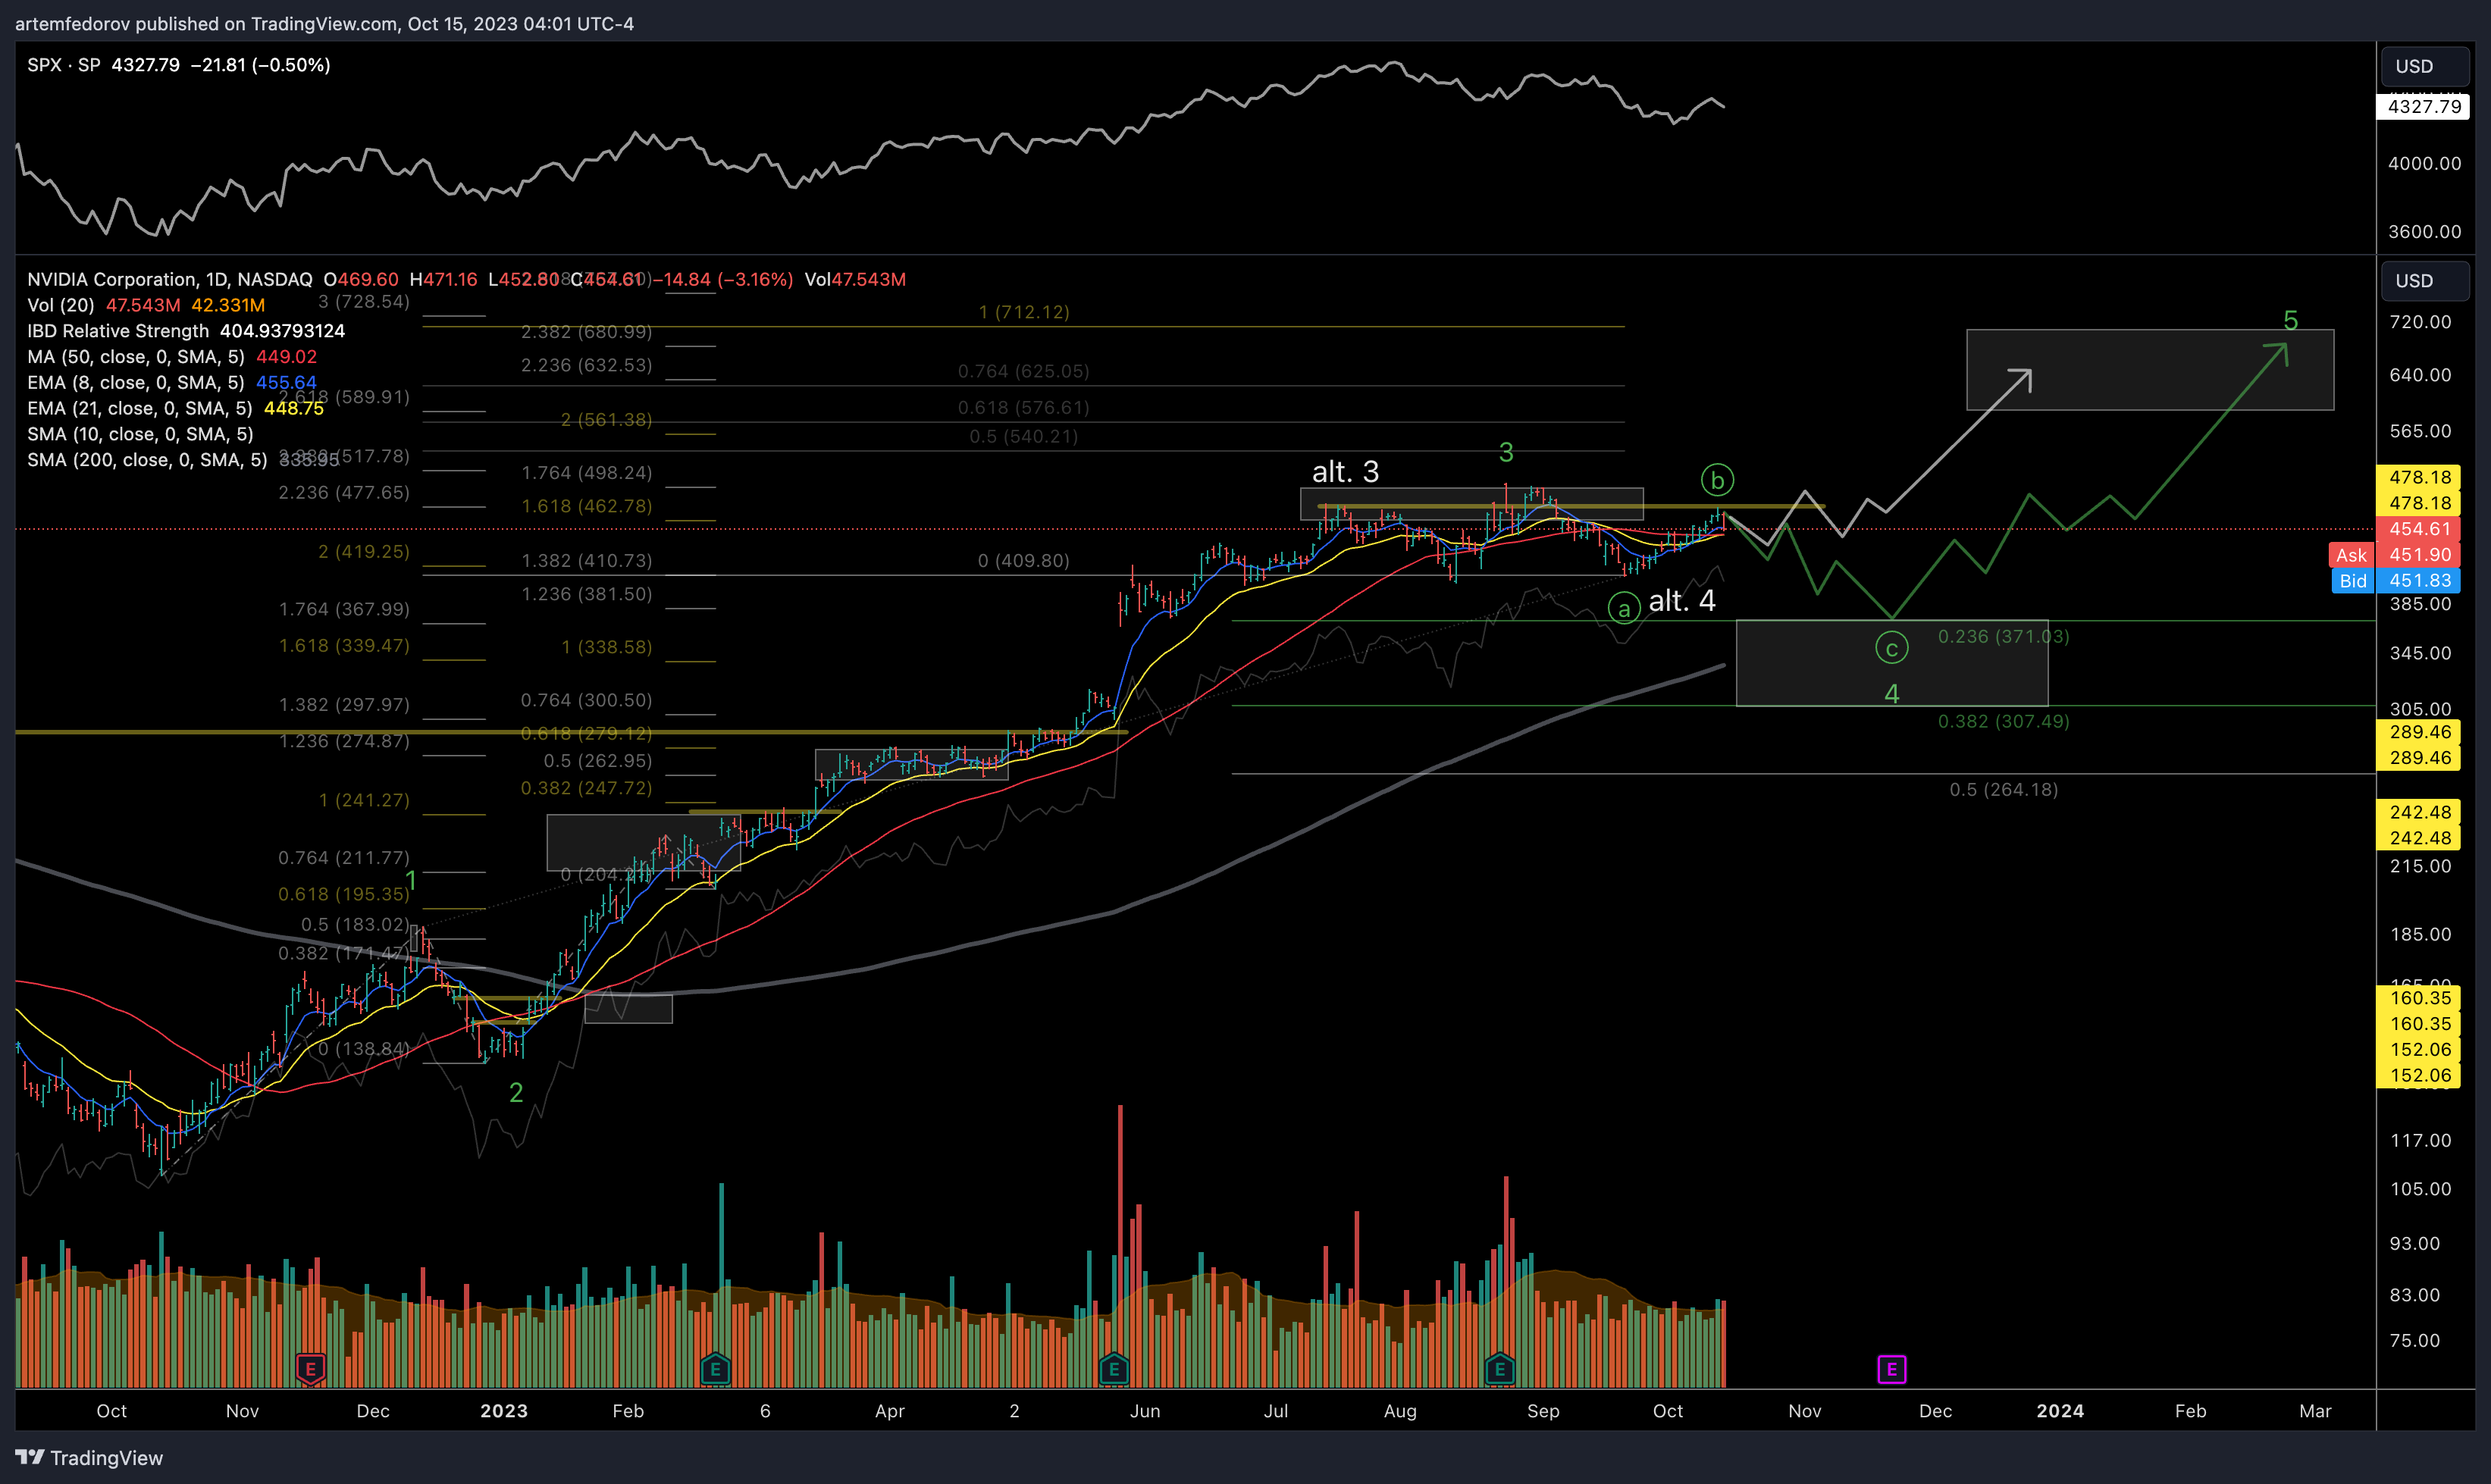Select the SMA (200, close, 0, SMA, 5) legend
The height and width of the screenshot is (1484, 2491).
[147, 460]
